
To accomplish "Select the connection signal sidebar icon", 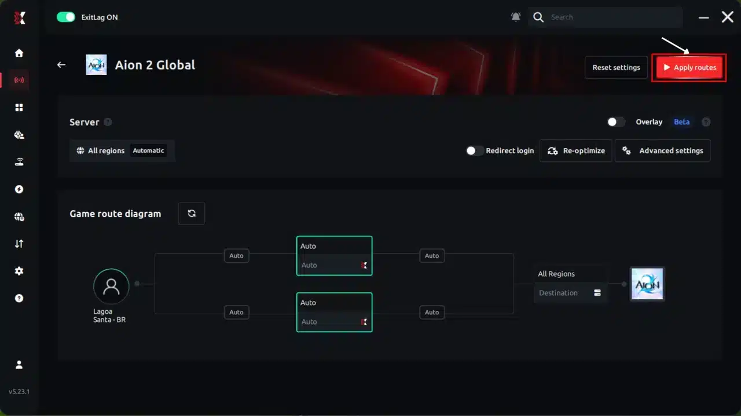I will tap(19, 80).
